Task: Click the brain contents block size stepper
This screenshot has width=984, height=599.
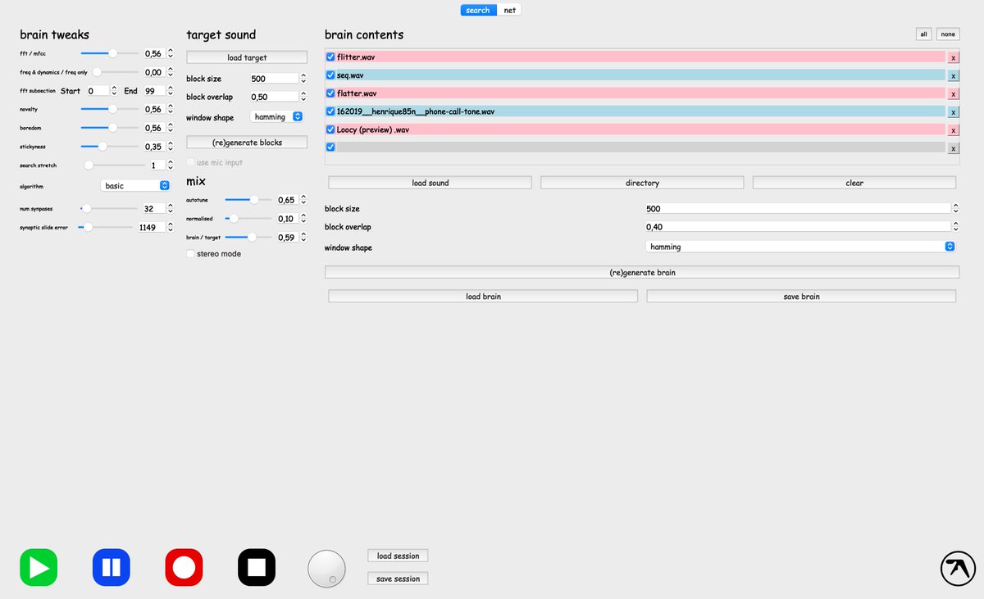Action: point(956,209)
